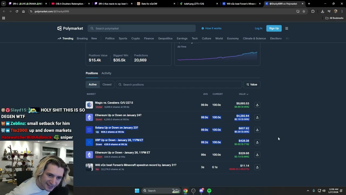Open the Magic vs. Cavaliers: O/U 227.5 market
Screen dimensions: 346x195
coord(114,103)
